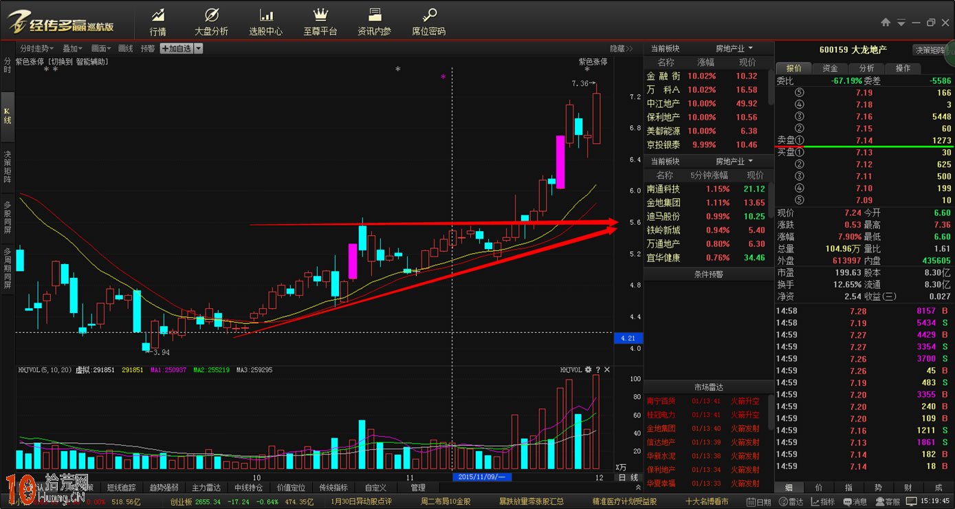Image resolution: width=955 pixels, height=509 pixels.
Task: Open the 行情 market quotes icon
Action: [157, 22]
